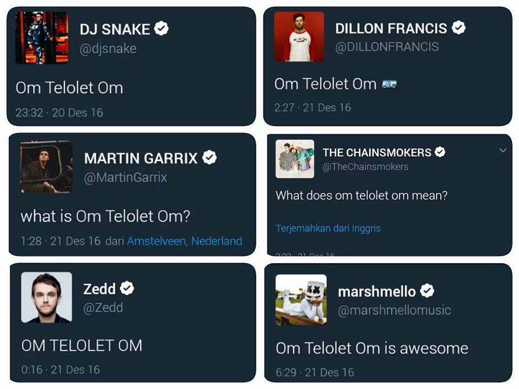Open The Chainsmokers profile photo
519x389 pixels.
[294, 159]
